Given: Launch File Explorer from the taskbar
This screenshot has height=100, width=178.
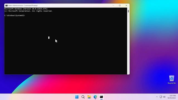Looking at the screenshot, I should tap(89, 97).
